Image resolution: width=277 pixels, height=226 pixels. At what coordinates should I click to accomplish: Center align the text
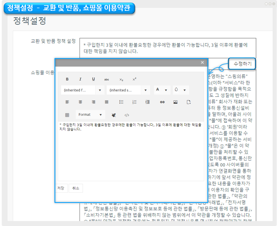click(80, 102)
